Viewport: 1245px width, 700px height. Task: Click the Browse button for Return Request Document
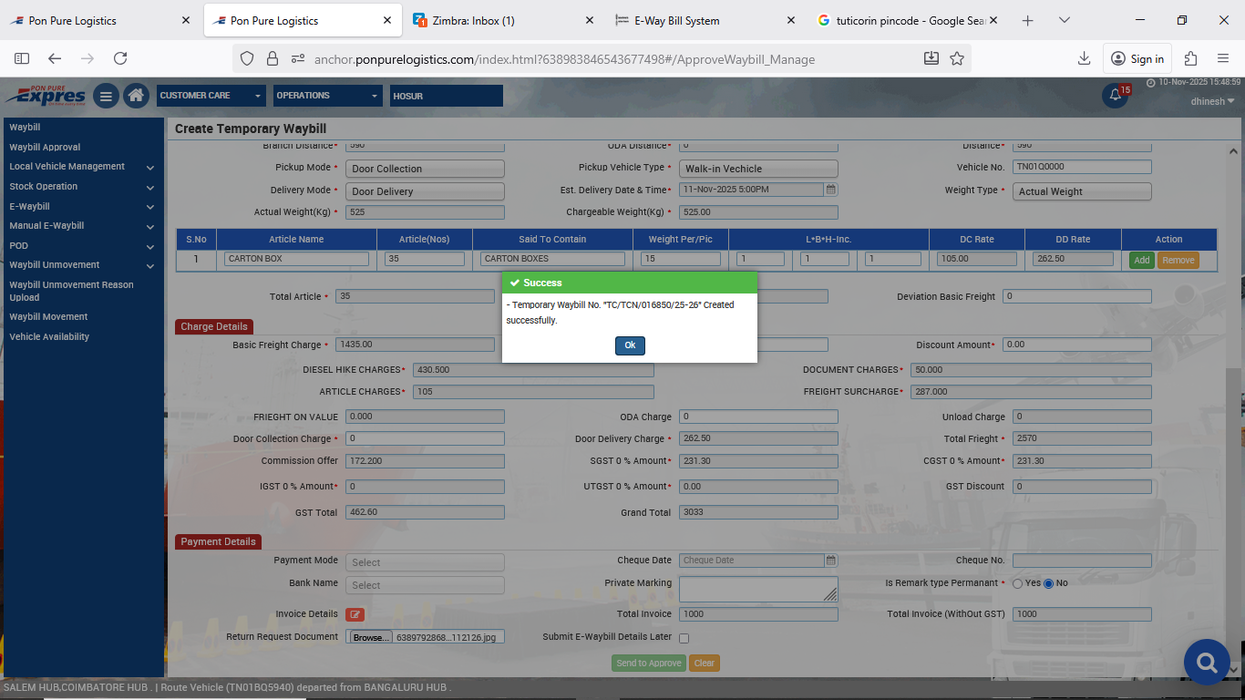[370, 637]
